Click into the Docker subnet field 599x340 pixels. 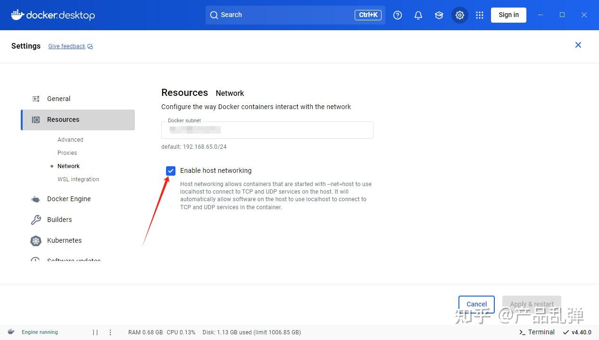tap(267, 130)
